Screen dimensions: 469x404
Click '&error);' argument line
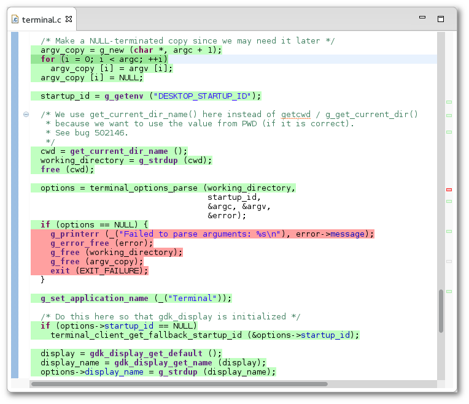227,216
